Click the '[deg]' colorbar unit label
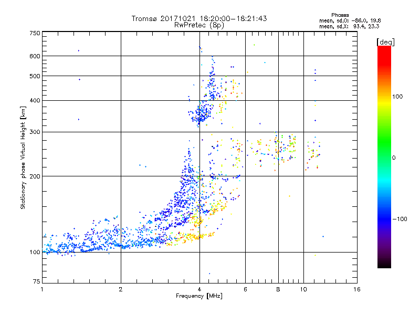This screenshot has width=420, height=315. (385, 42)
